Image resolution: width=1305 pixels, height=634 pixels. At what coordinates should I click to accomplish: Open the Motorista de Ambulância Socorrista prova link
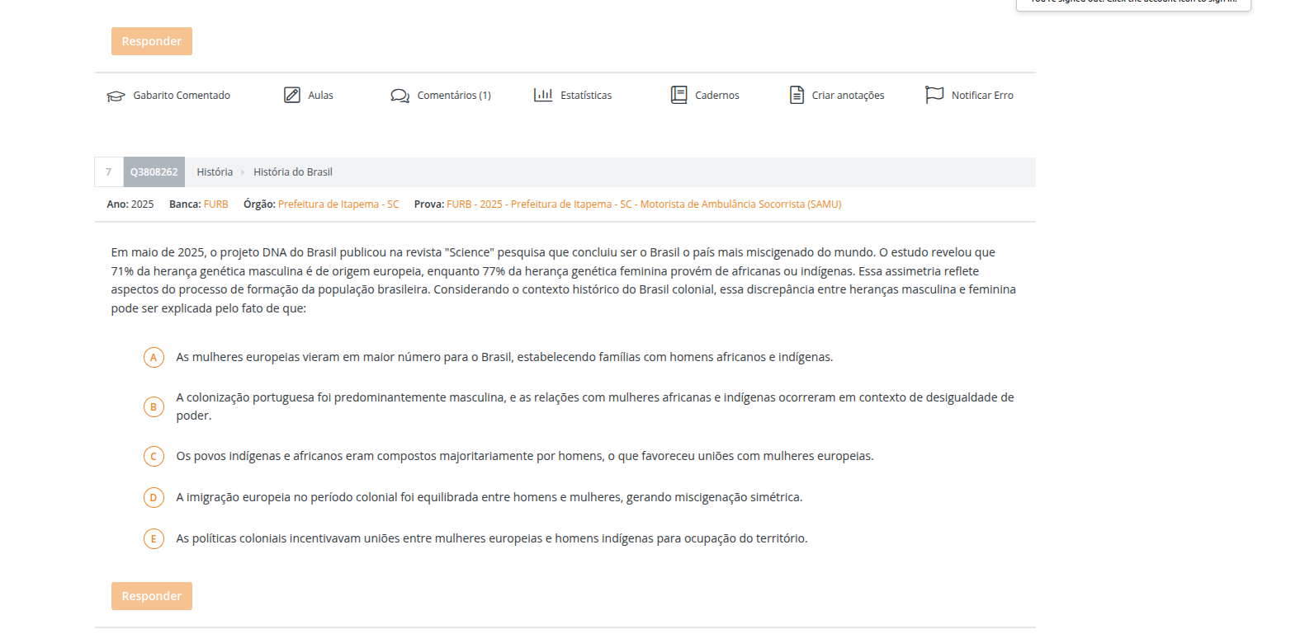click(644, 204)
